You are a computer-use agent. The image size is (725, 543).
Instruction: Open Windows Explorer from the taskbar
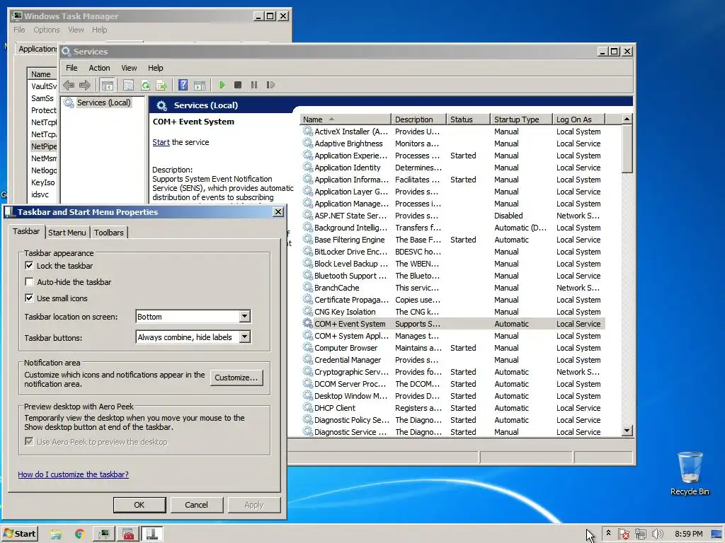pyautogui.click(x=56, y=535)
